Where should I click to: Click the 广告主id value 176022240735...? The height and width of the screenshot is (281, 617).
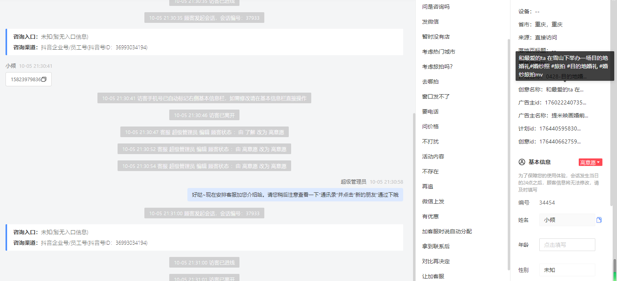click(x=566, y=102)
